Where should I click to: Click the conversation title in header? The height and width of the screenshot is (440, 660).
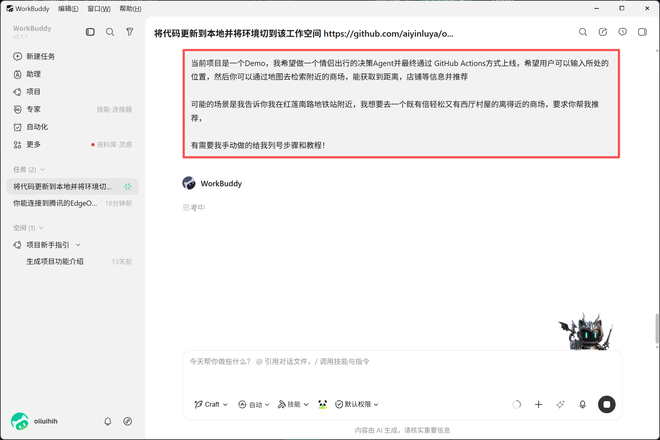pos(304,34)
